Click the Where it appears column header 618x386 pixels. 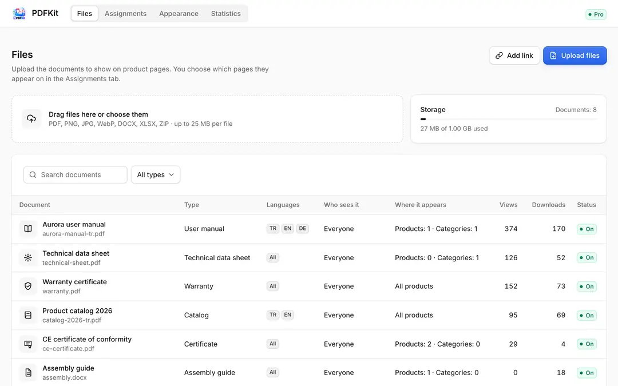[x=421, y=205]
